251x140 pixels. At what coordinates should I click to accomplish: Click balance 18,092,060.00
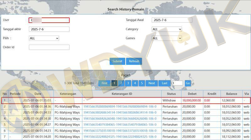pyautogui.click(x=231, y=131)
